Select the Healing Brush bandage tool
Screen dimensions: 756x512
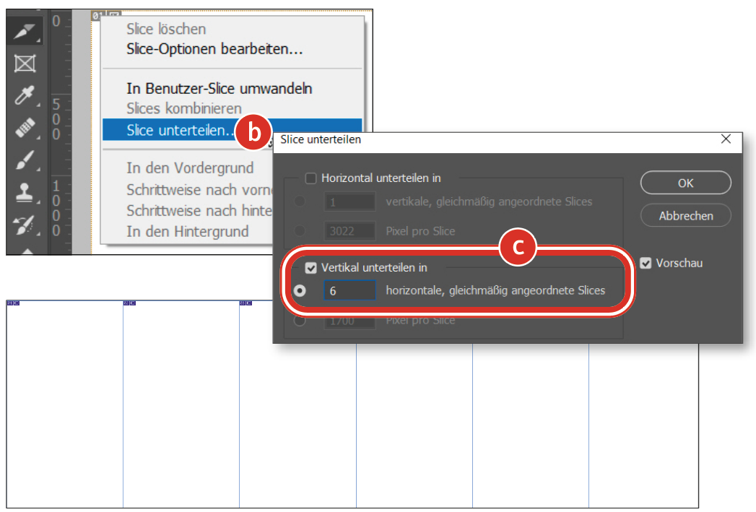(25, 127)
